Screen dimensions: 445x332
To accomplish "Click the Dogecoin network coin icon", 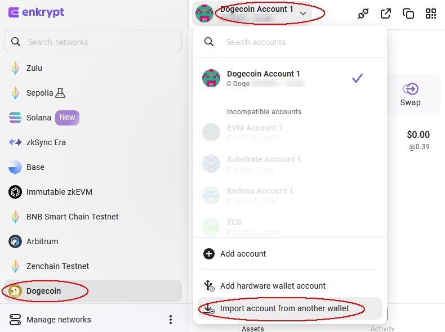I will [x=15, y=291].
